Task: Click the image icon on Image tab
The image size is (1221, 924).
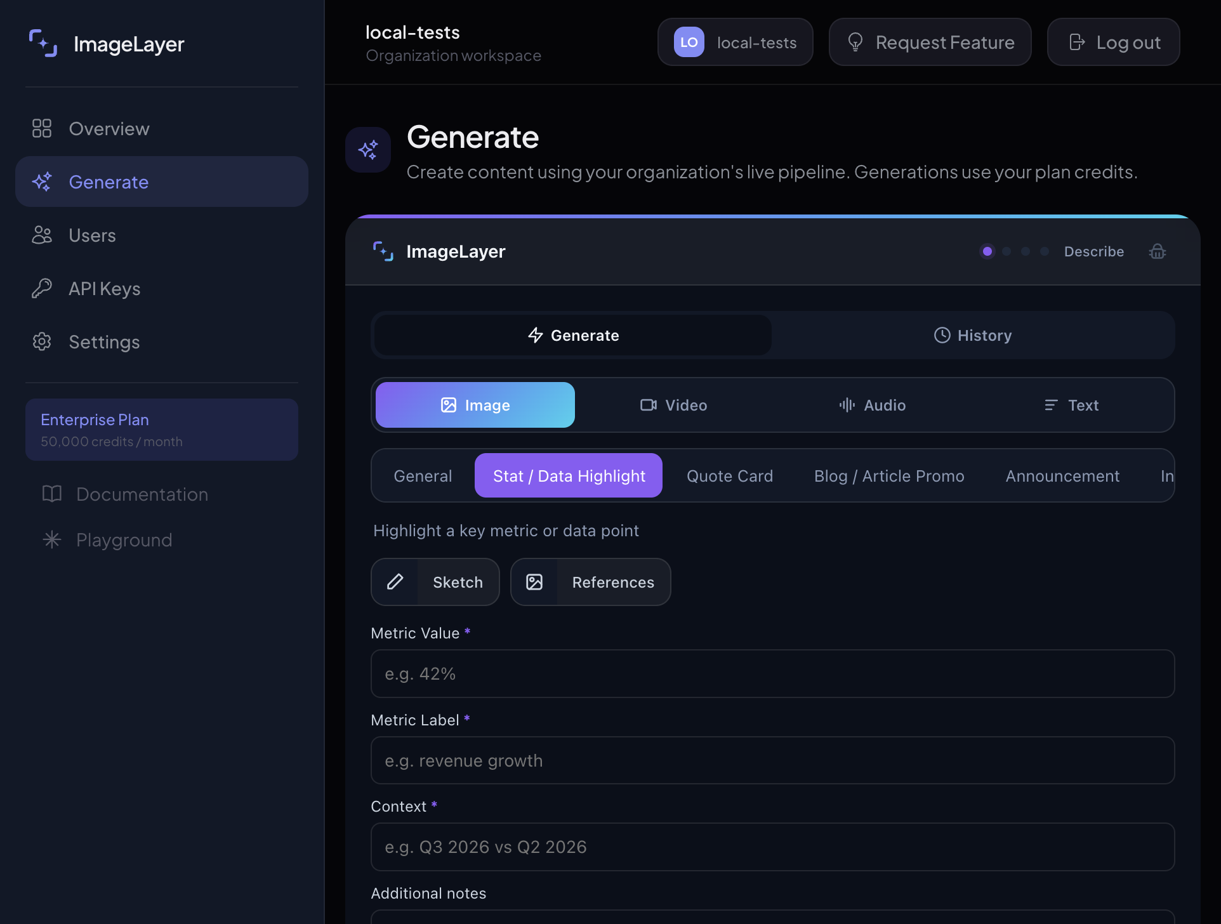Action: click(x=449, y=405)
